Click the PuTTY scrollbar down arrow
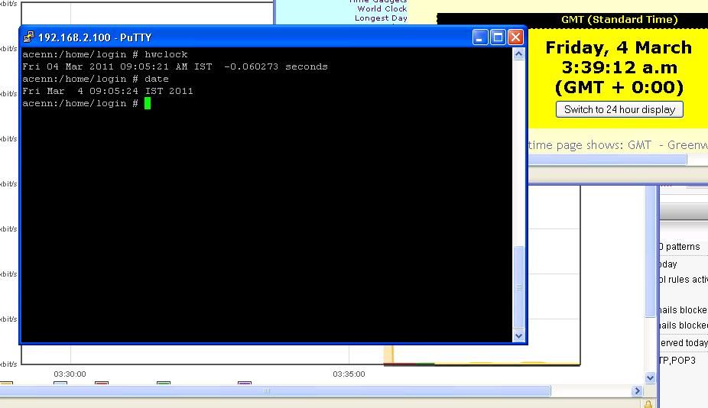The height and width of the screenshot is (408, 708). tap(519, 335)
